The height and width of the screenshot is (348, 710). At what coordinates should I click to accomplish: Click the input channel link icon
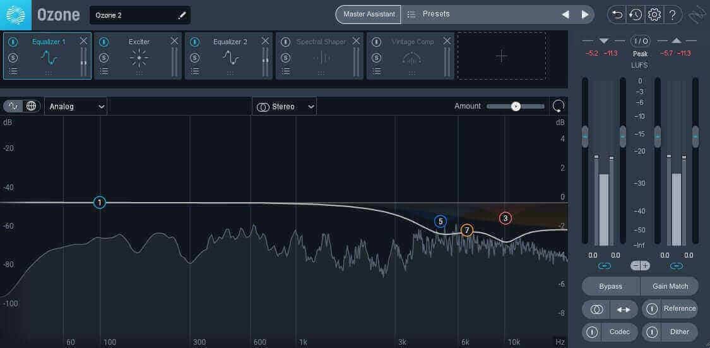pos(604,266)
